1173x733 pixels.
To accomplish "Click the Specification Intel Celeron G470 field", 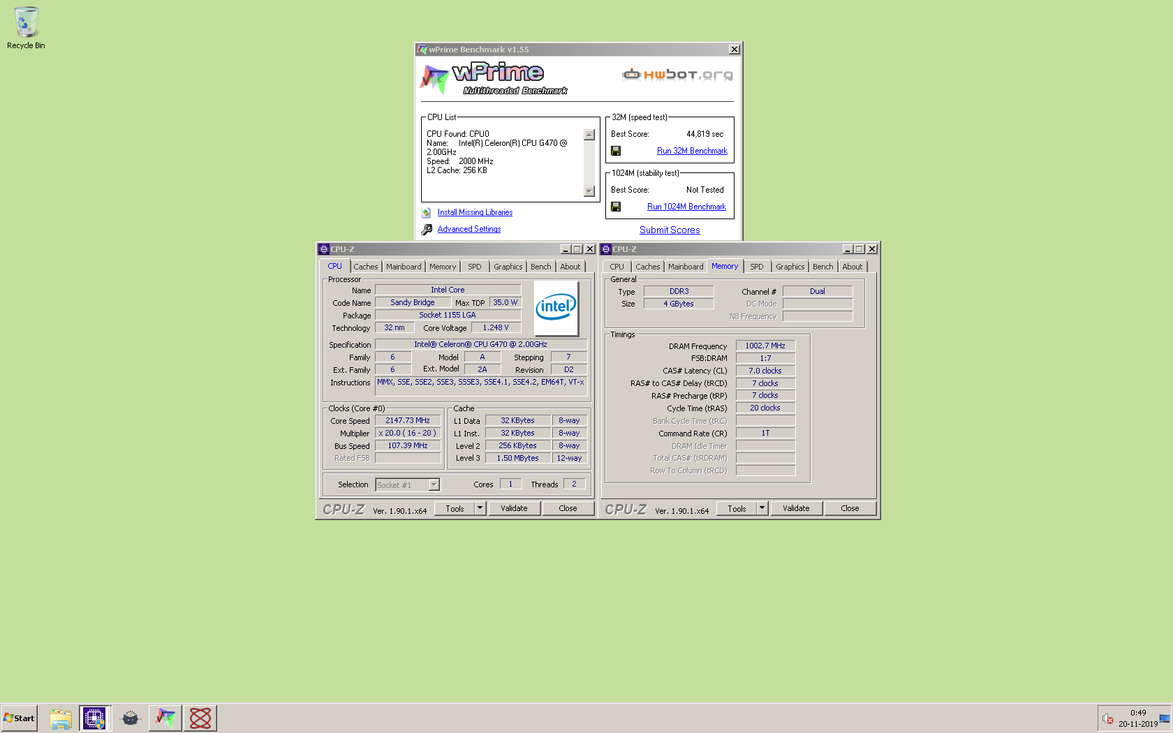I will tap(480, 344).
